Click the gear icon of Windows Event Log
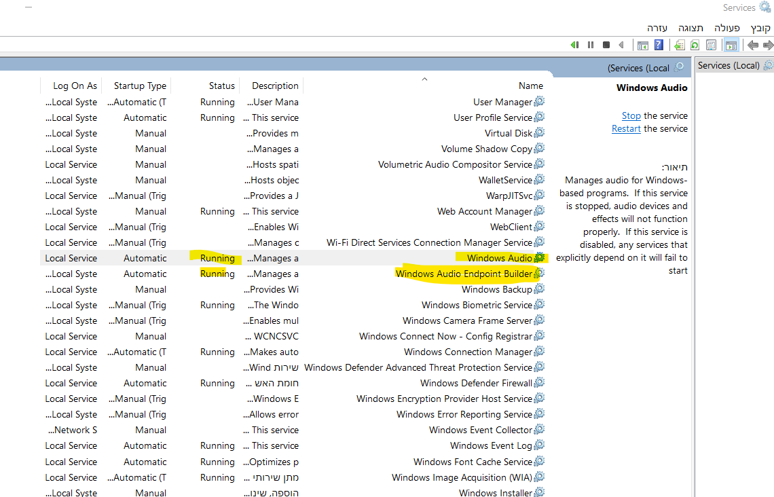This screenshot has height=497, width=774. pyautogui.click(x=540, y=445)
